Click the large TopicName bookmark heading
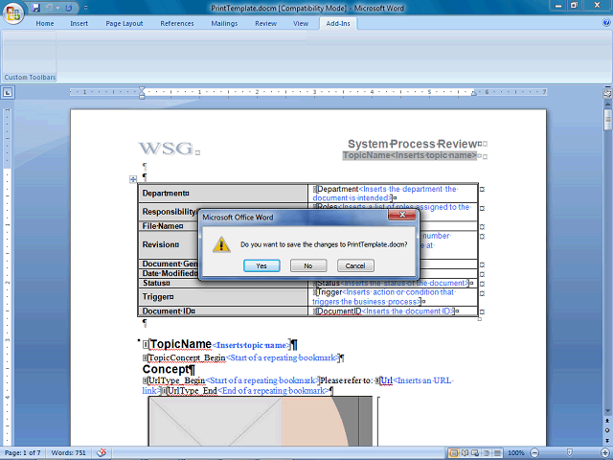Screen dimensions: 613x460 pos(181,344)
